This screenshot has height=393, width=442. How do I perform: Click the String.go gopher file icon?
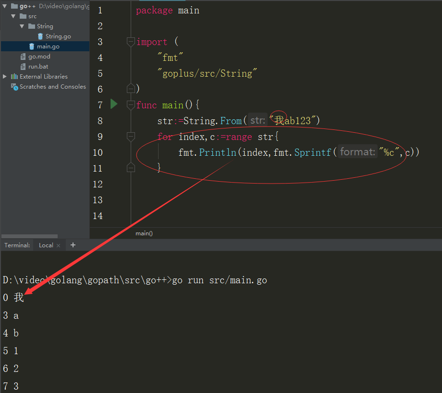[x=40, y=36]
